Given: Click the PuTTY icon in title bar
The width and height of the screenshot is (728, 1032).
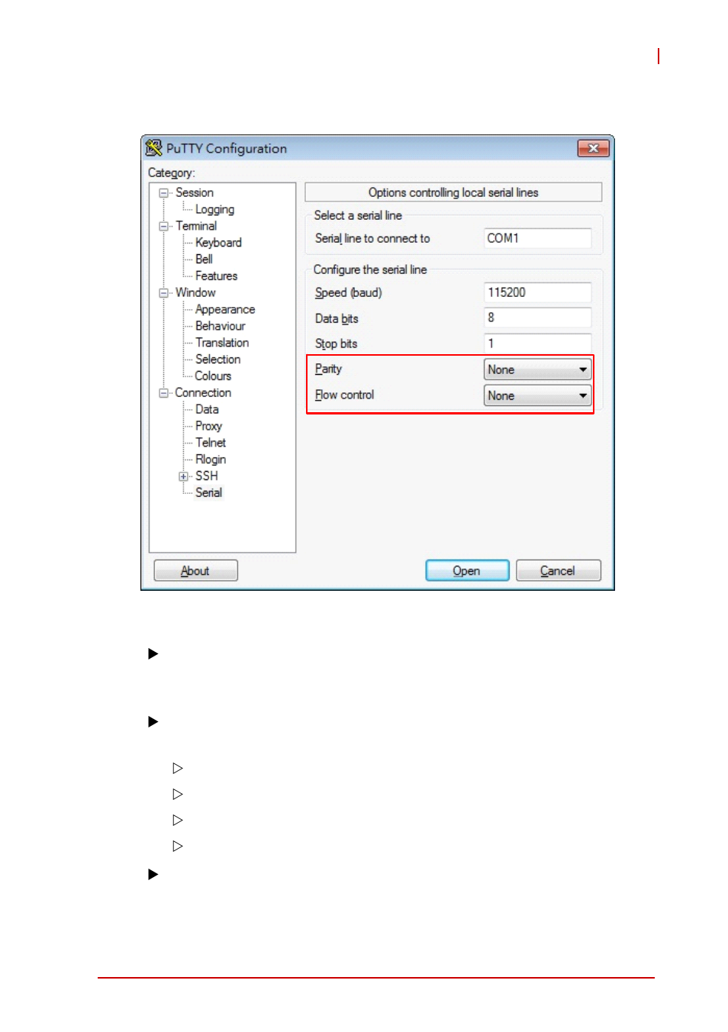Looking at the screenshot, I should pyautogui.click(x=154, y=148).
